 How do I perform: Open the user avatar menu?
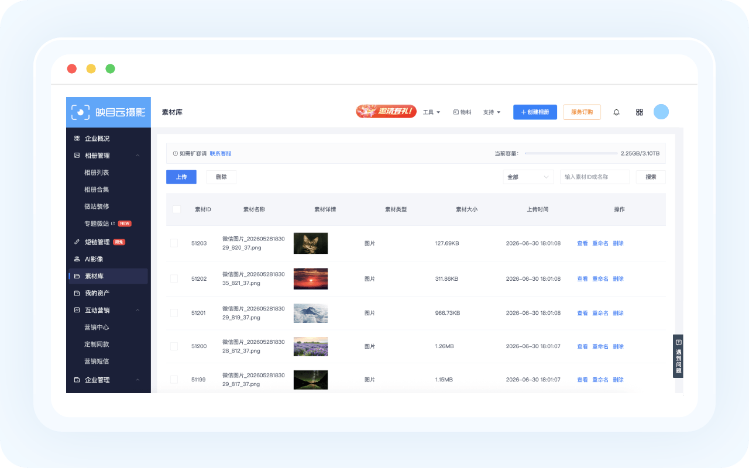coord(661,112)
